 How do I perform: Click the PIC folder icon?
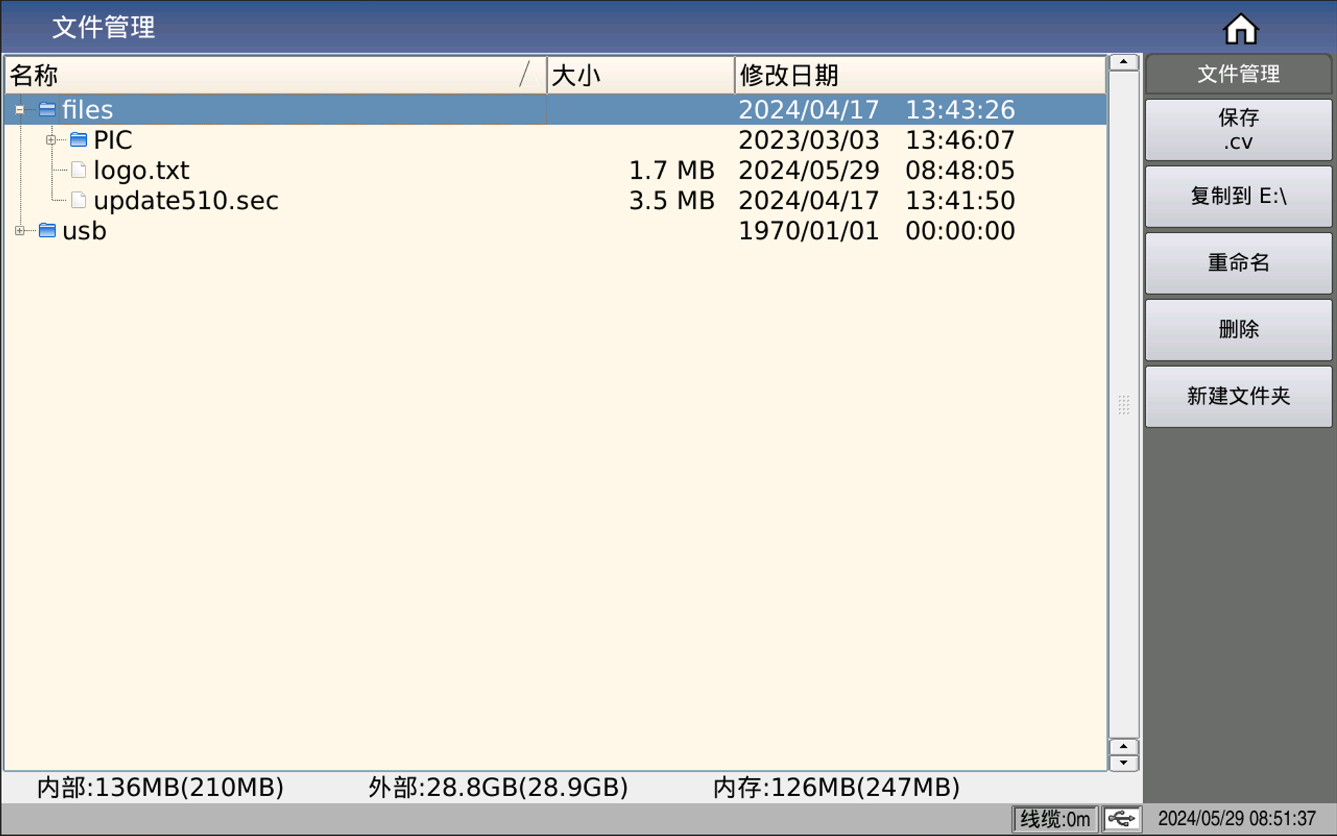coord(78,140)
